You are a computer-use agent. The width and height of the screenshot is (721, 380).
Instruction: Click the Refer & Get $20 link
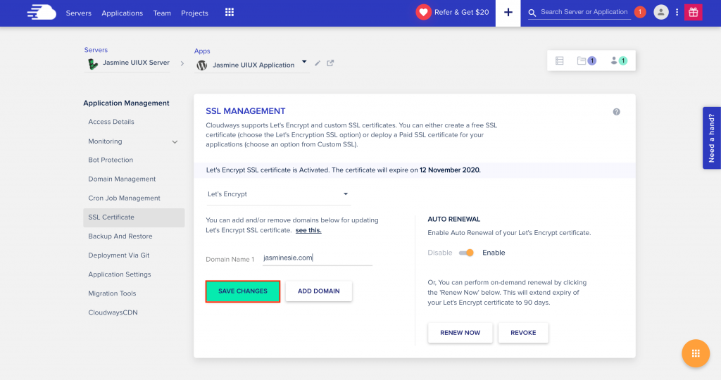[x=462, y=13]
